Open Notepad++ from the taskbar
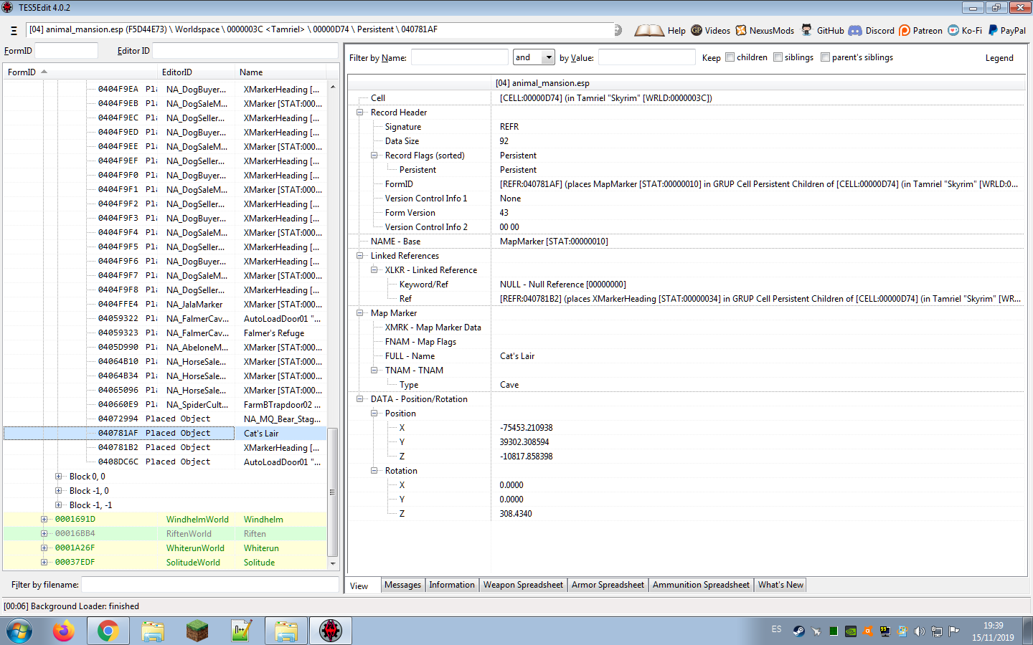 tap(242, 631)
